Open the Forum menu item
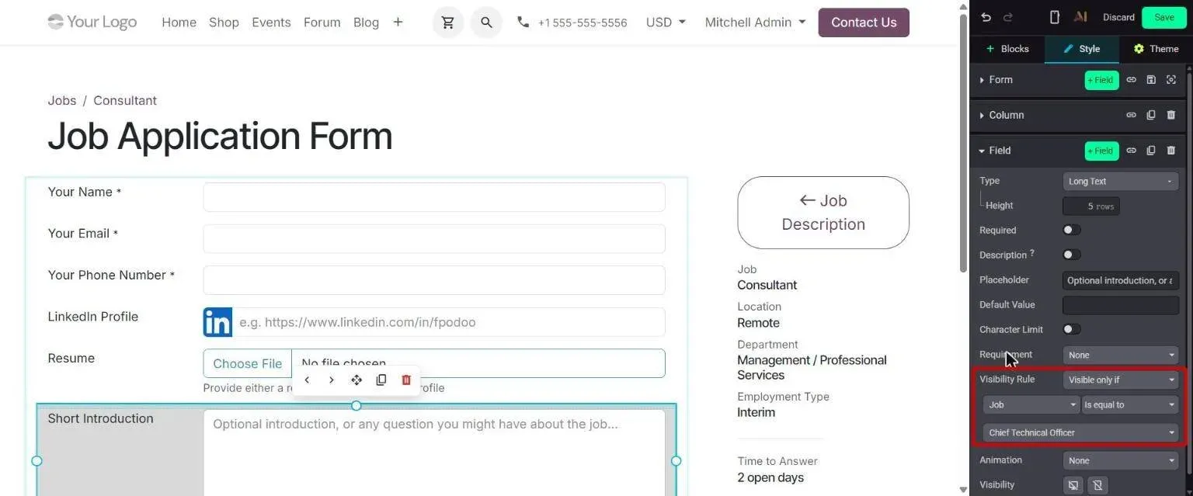1193x496 pixels. 322,23
